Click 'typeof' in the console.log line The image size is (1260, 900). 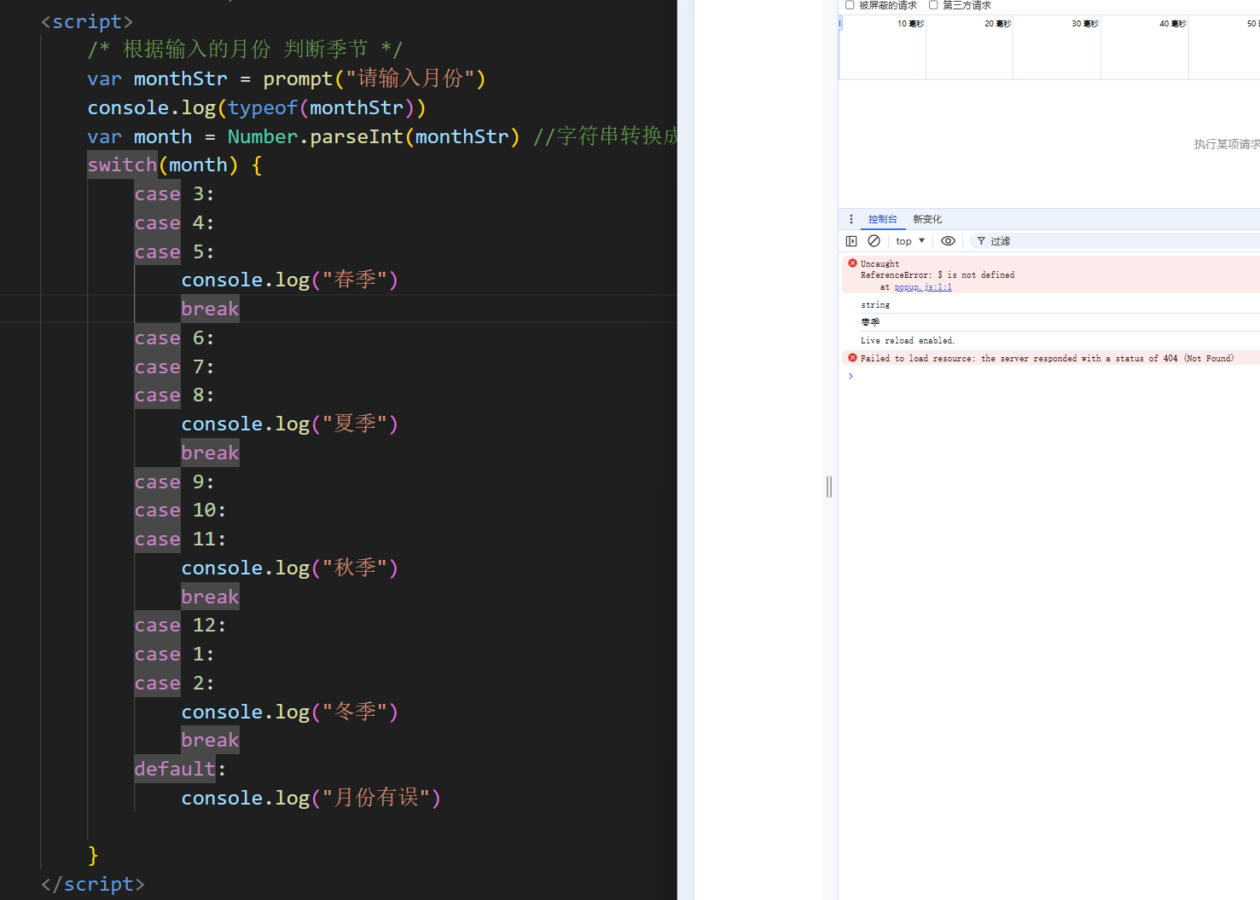pyautogui.click(x=263, y=108)
